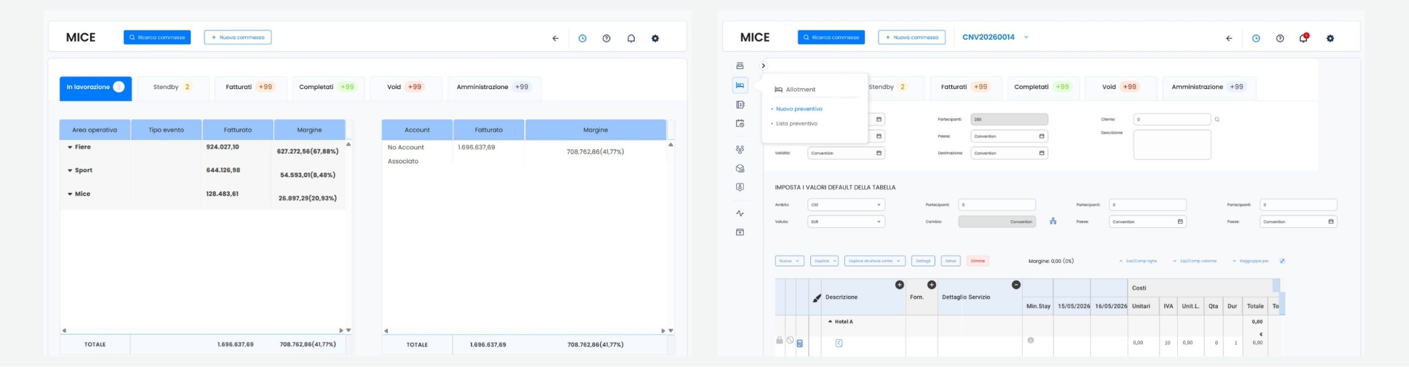Image resolution: width=1409 pixels, height=367 pixels.
Task: Click the Descrizione text area
Action: 1172,145
